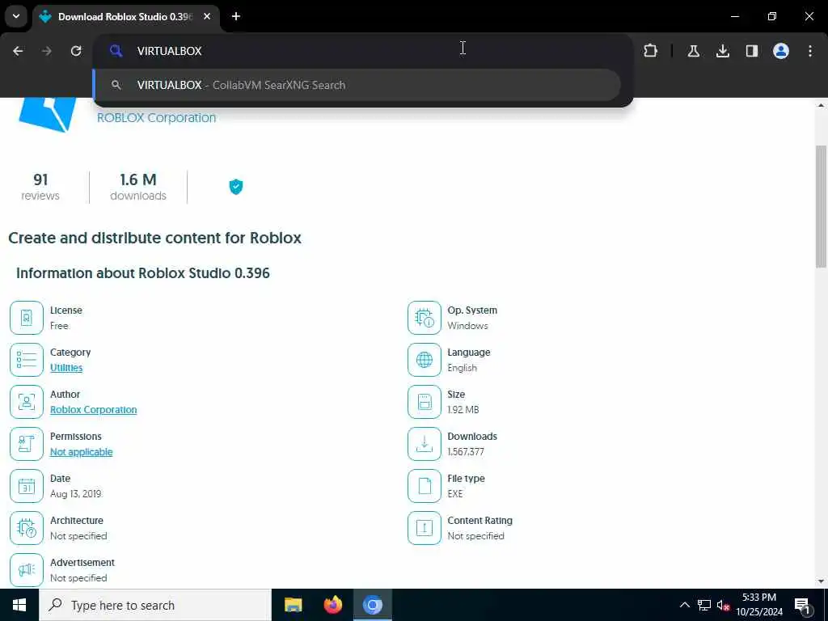Click the tab search dropdown arrow

pos(16,16)
